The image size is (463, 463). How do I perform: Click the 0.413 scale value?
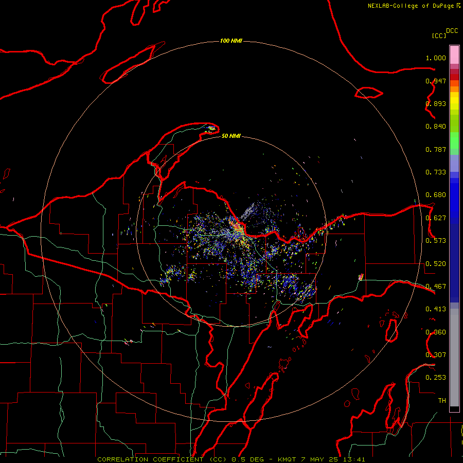[x=436, y=309]
